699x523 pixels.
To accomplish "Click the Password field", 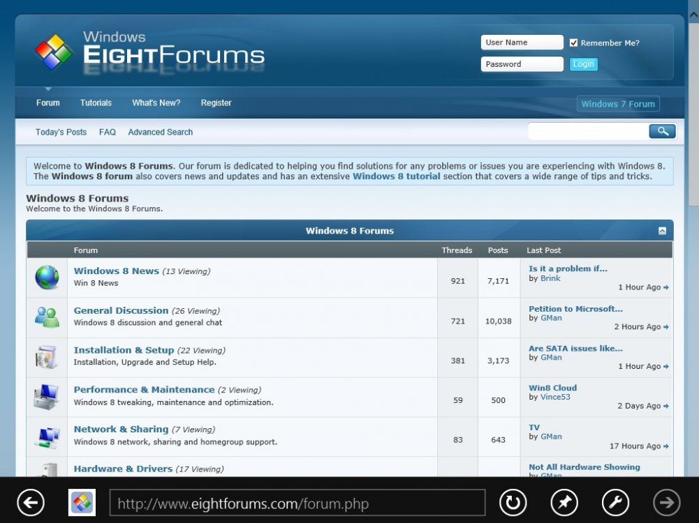I will [522, 64].
